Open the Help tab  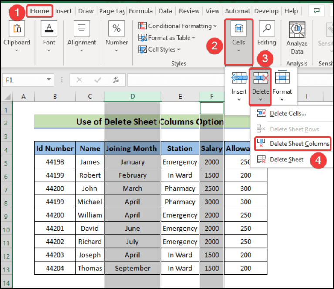tap(291, 11)
